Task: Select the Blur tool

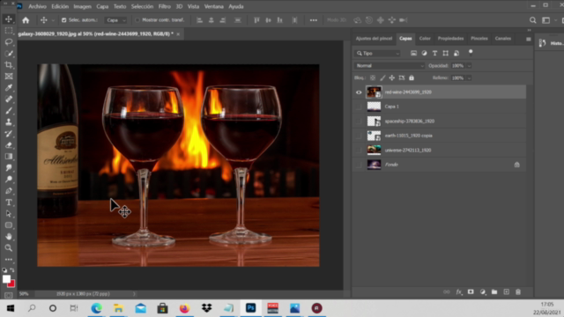Action: coord(9,168)
